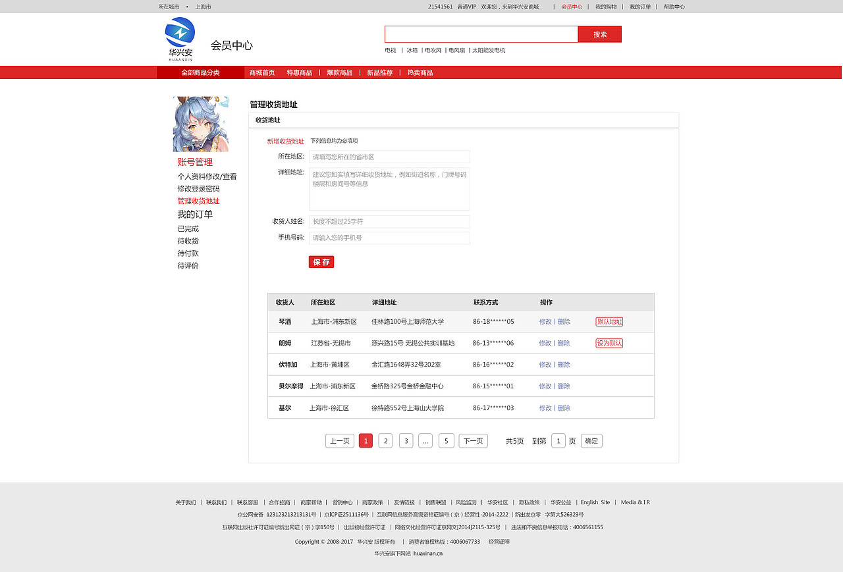Set 朗姆's address as default (设为默认)
The height and width of the screenshot is (572, 843).
(x=609, y=343)
